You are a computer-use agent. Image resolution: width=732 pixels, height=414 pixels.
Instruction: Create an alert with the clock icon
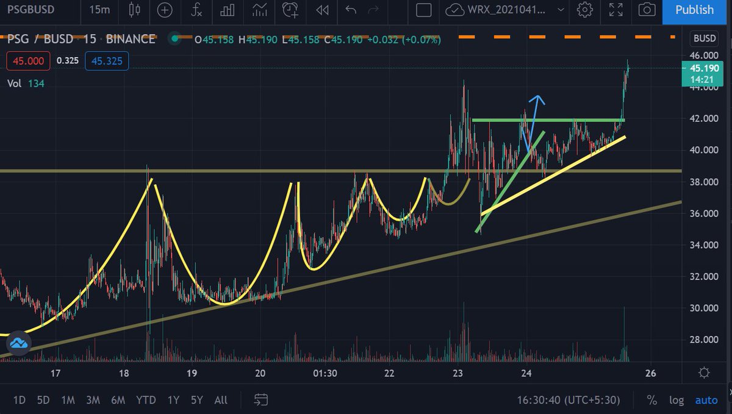click(x=290, y=10)
